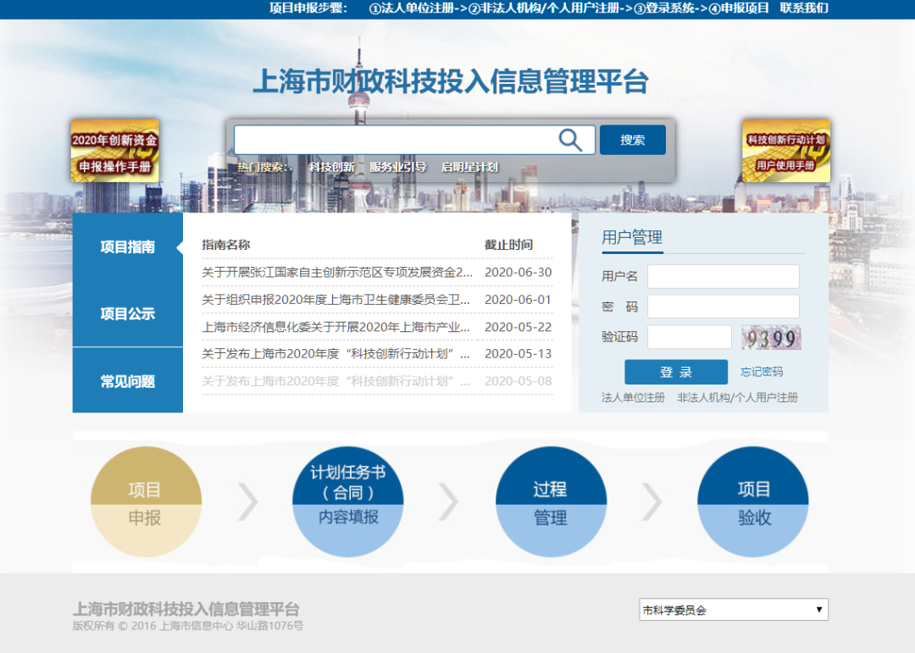Viewport: 915px width, 653px height.
Task: Open guide 上海市经济信息化委关于开展2020年上海市产业
Action: (336, 328)
